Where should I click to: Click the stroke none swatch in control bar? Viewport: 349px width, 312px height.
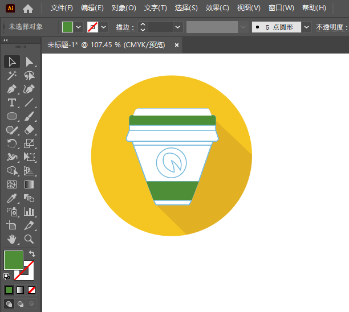coord(92,27)
